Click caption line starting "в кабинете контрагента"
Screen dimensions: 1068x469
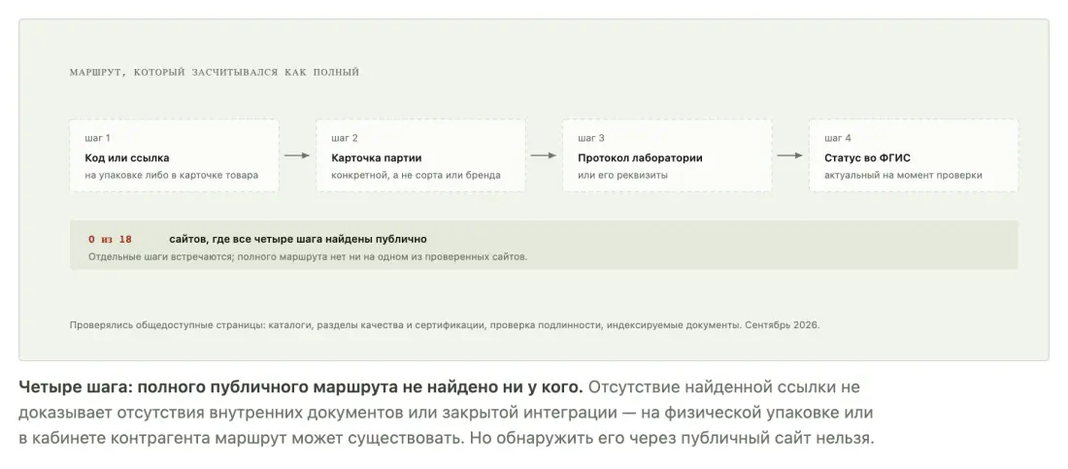[x=447, y=438]
